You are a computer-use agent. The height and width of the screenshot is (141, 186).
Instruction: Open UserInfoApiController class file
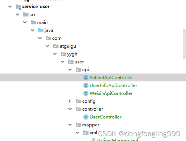pos(114,85)
